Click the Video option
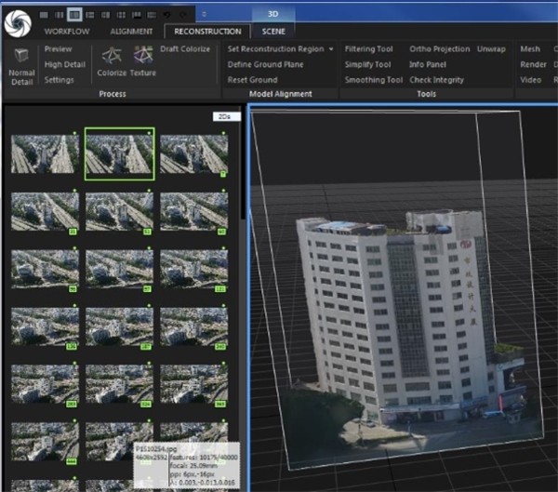Viewport: 558px width, 492px height. pyautogui.click(x=531, y=80)
